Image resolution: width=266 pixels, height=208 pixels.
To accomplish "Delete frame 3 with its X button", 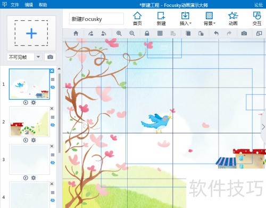I will point(52,146).
